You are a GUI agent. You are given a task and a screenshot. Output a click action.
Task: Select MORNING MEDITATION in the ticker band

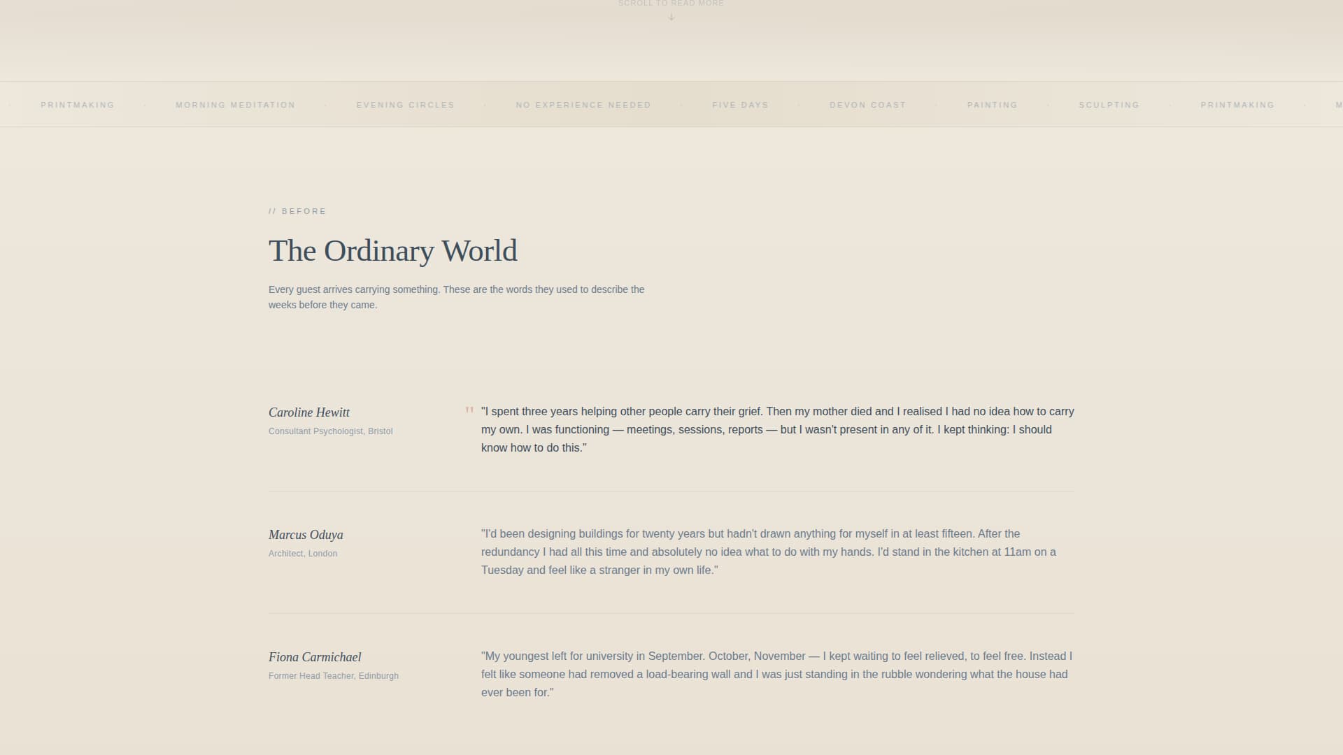[x=235, y=105]
